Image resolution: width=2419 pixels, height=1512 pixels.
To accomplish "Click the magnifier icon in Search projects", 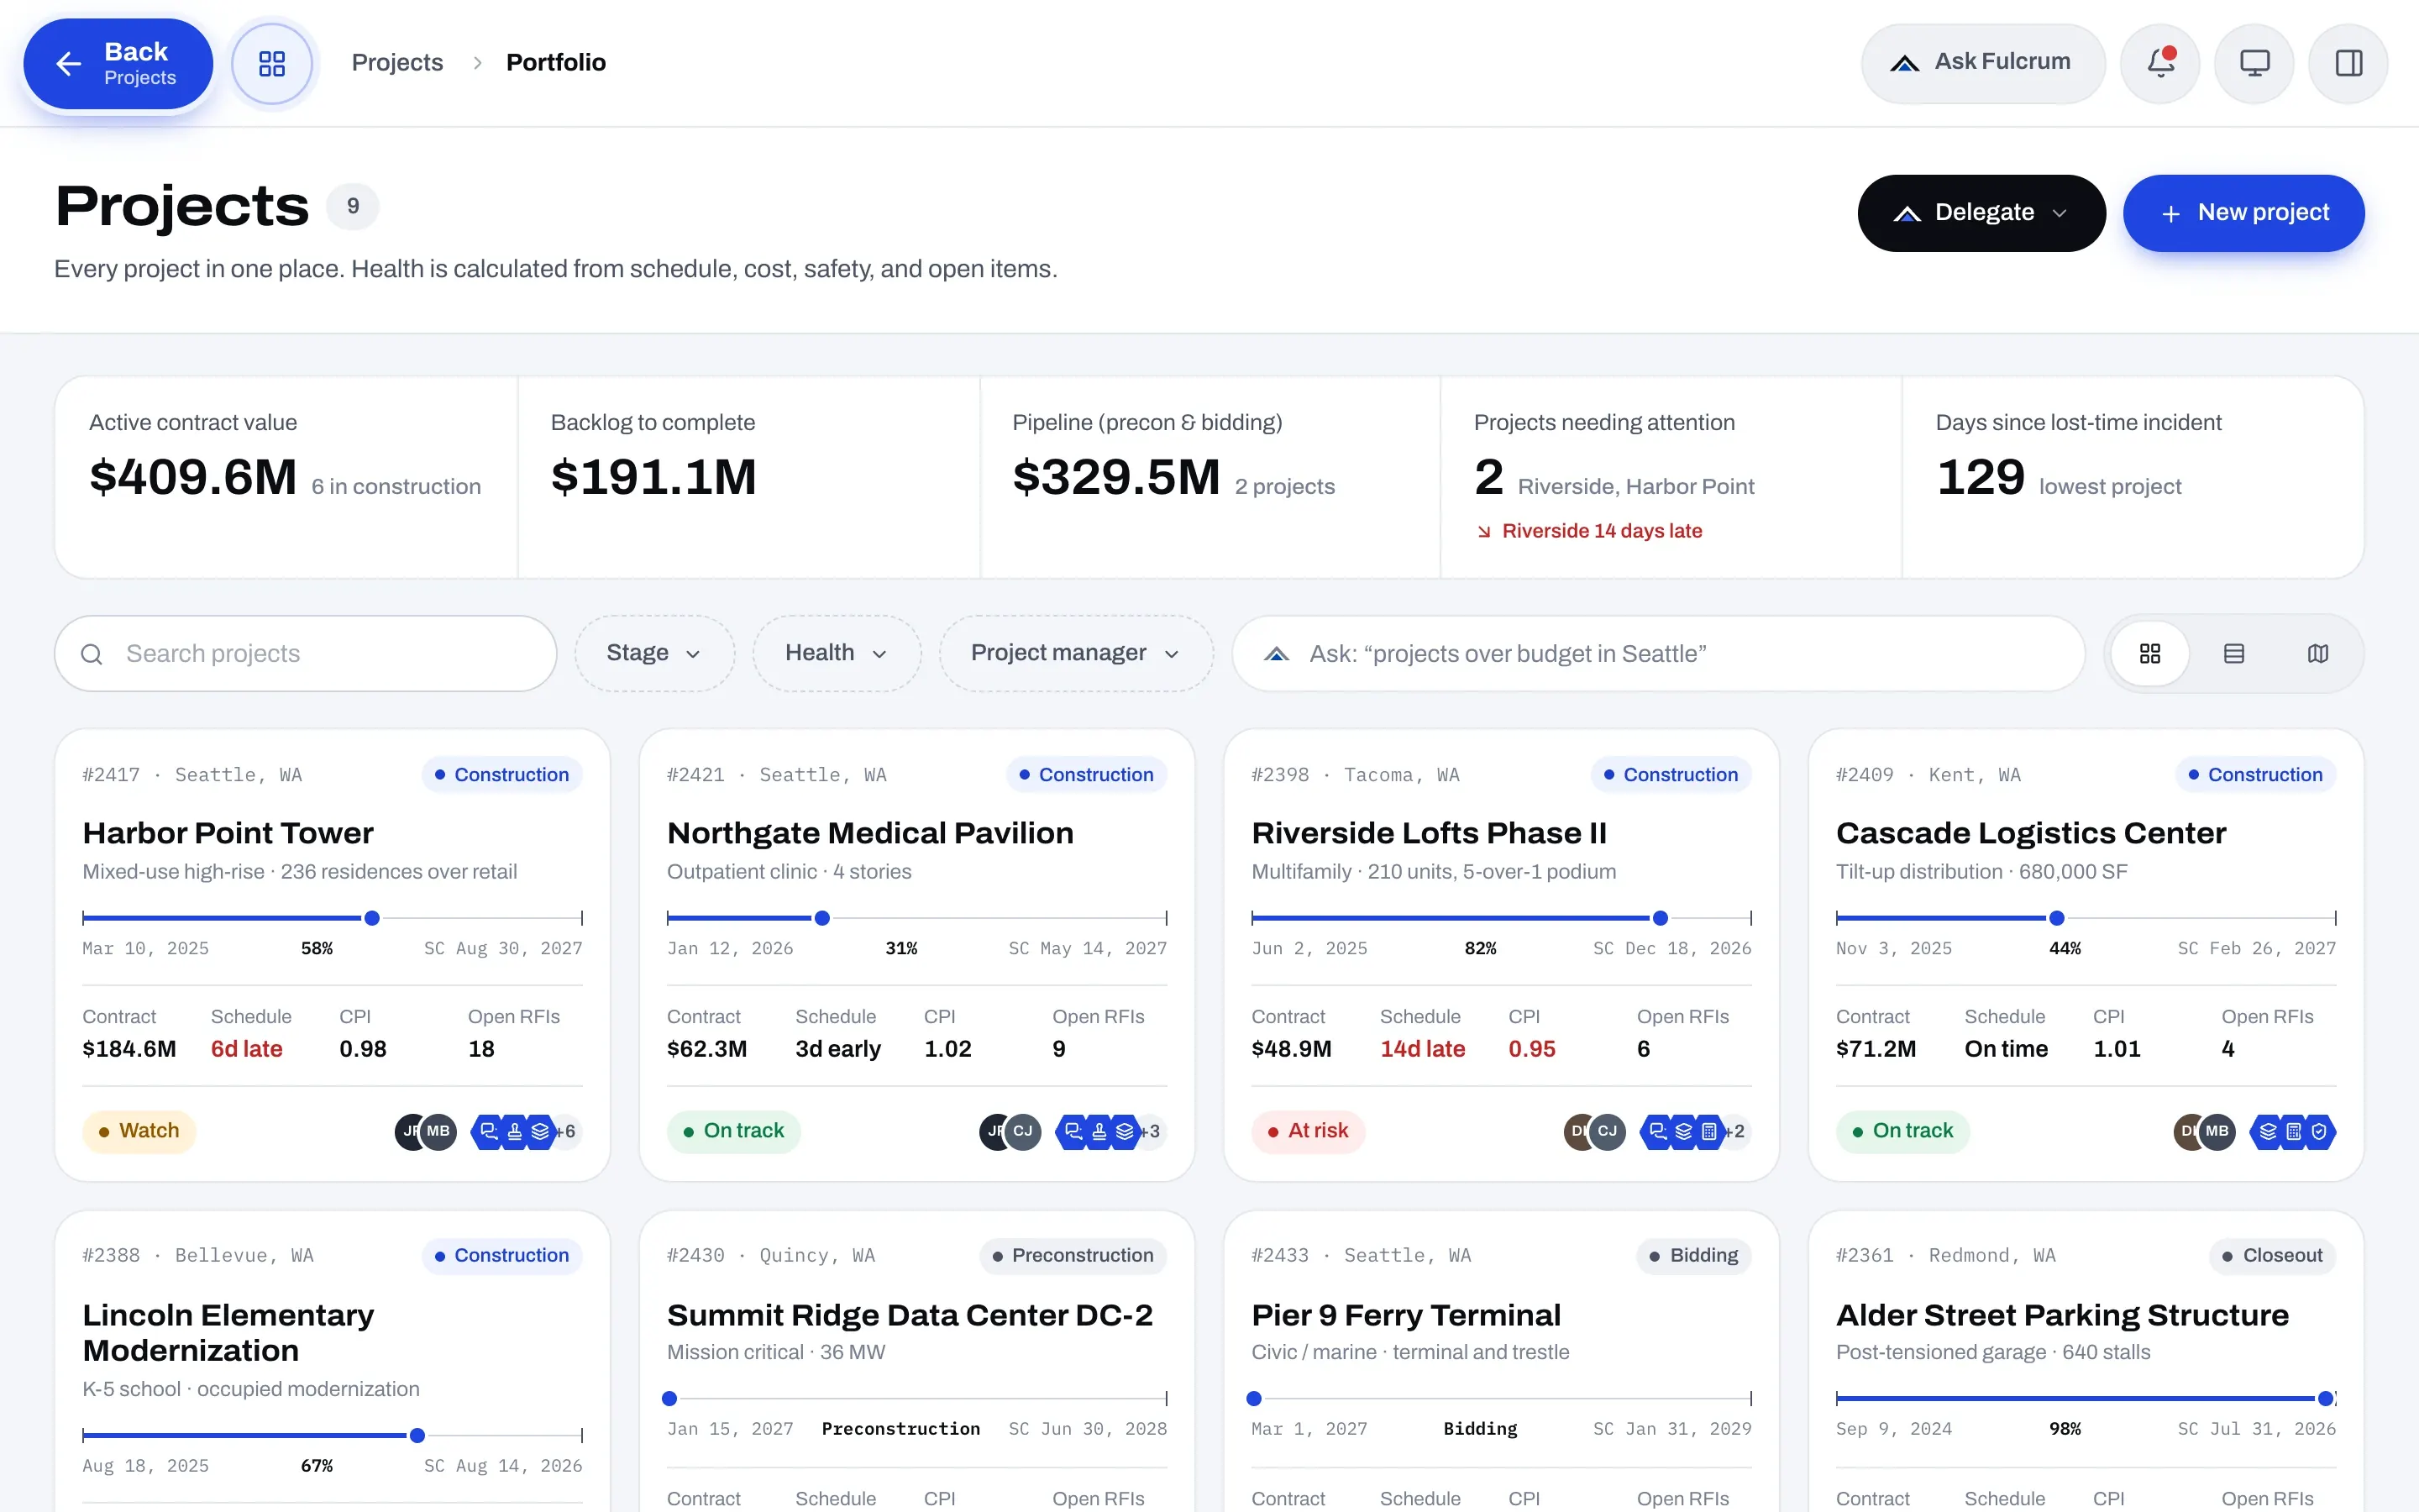I will [92, 654].
